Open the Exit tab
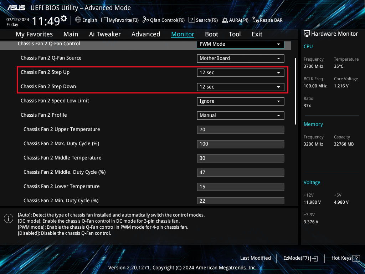The width and height of the screenshot is (365, 274). point(257,34)
